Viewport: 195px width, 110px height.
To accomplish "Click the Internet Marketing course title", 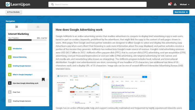I will pos(18,34).
